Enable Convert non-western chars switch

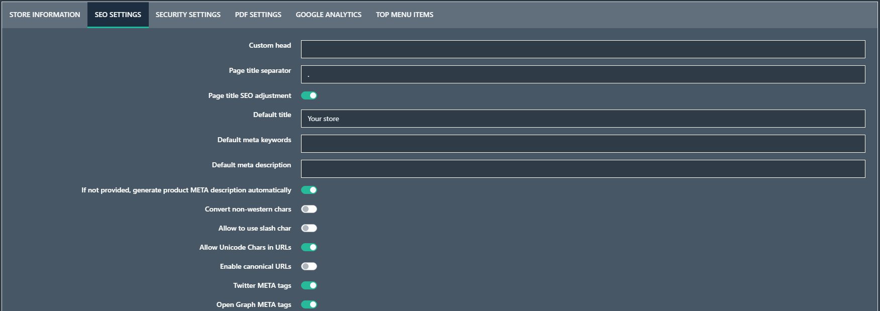(x=309, y=209)
